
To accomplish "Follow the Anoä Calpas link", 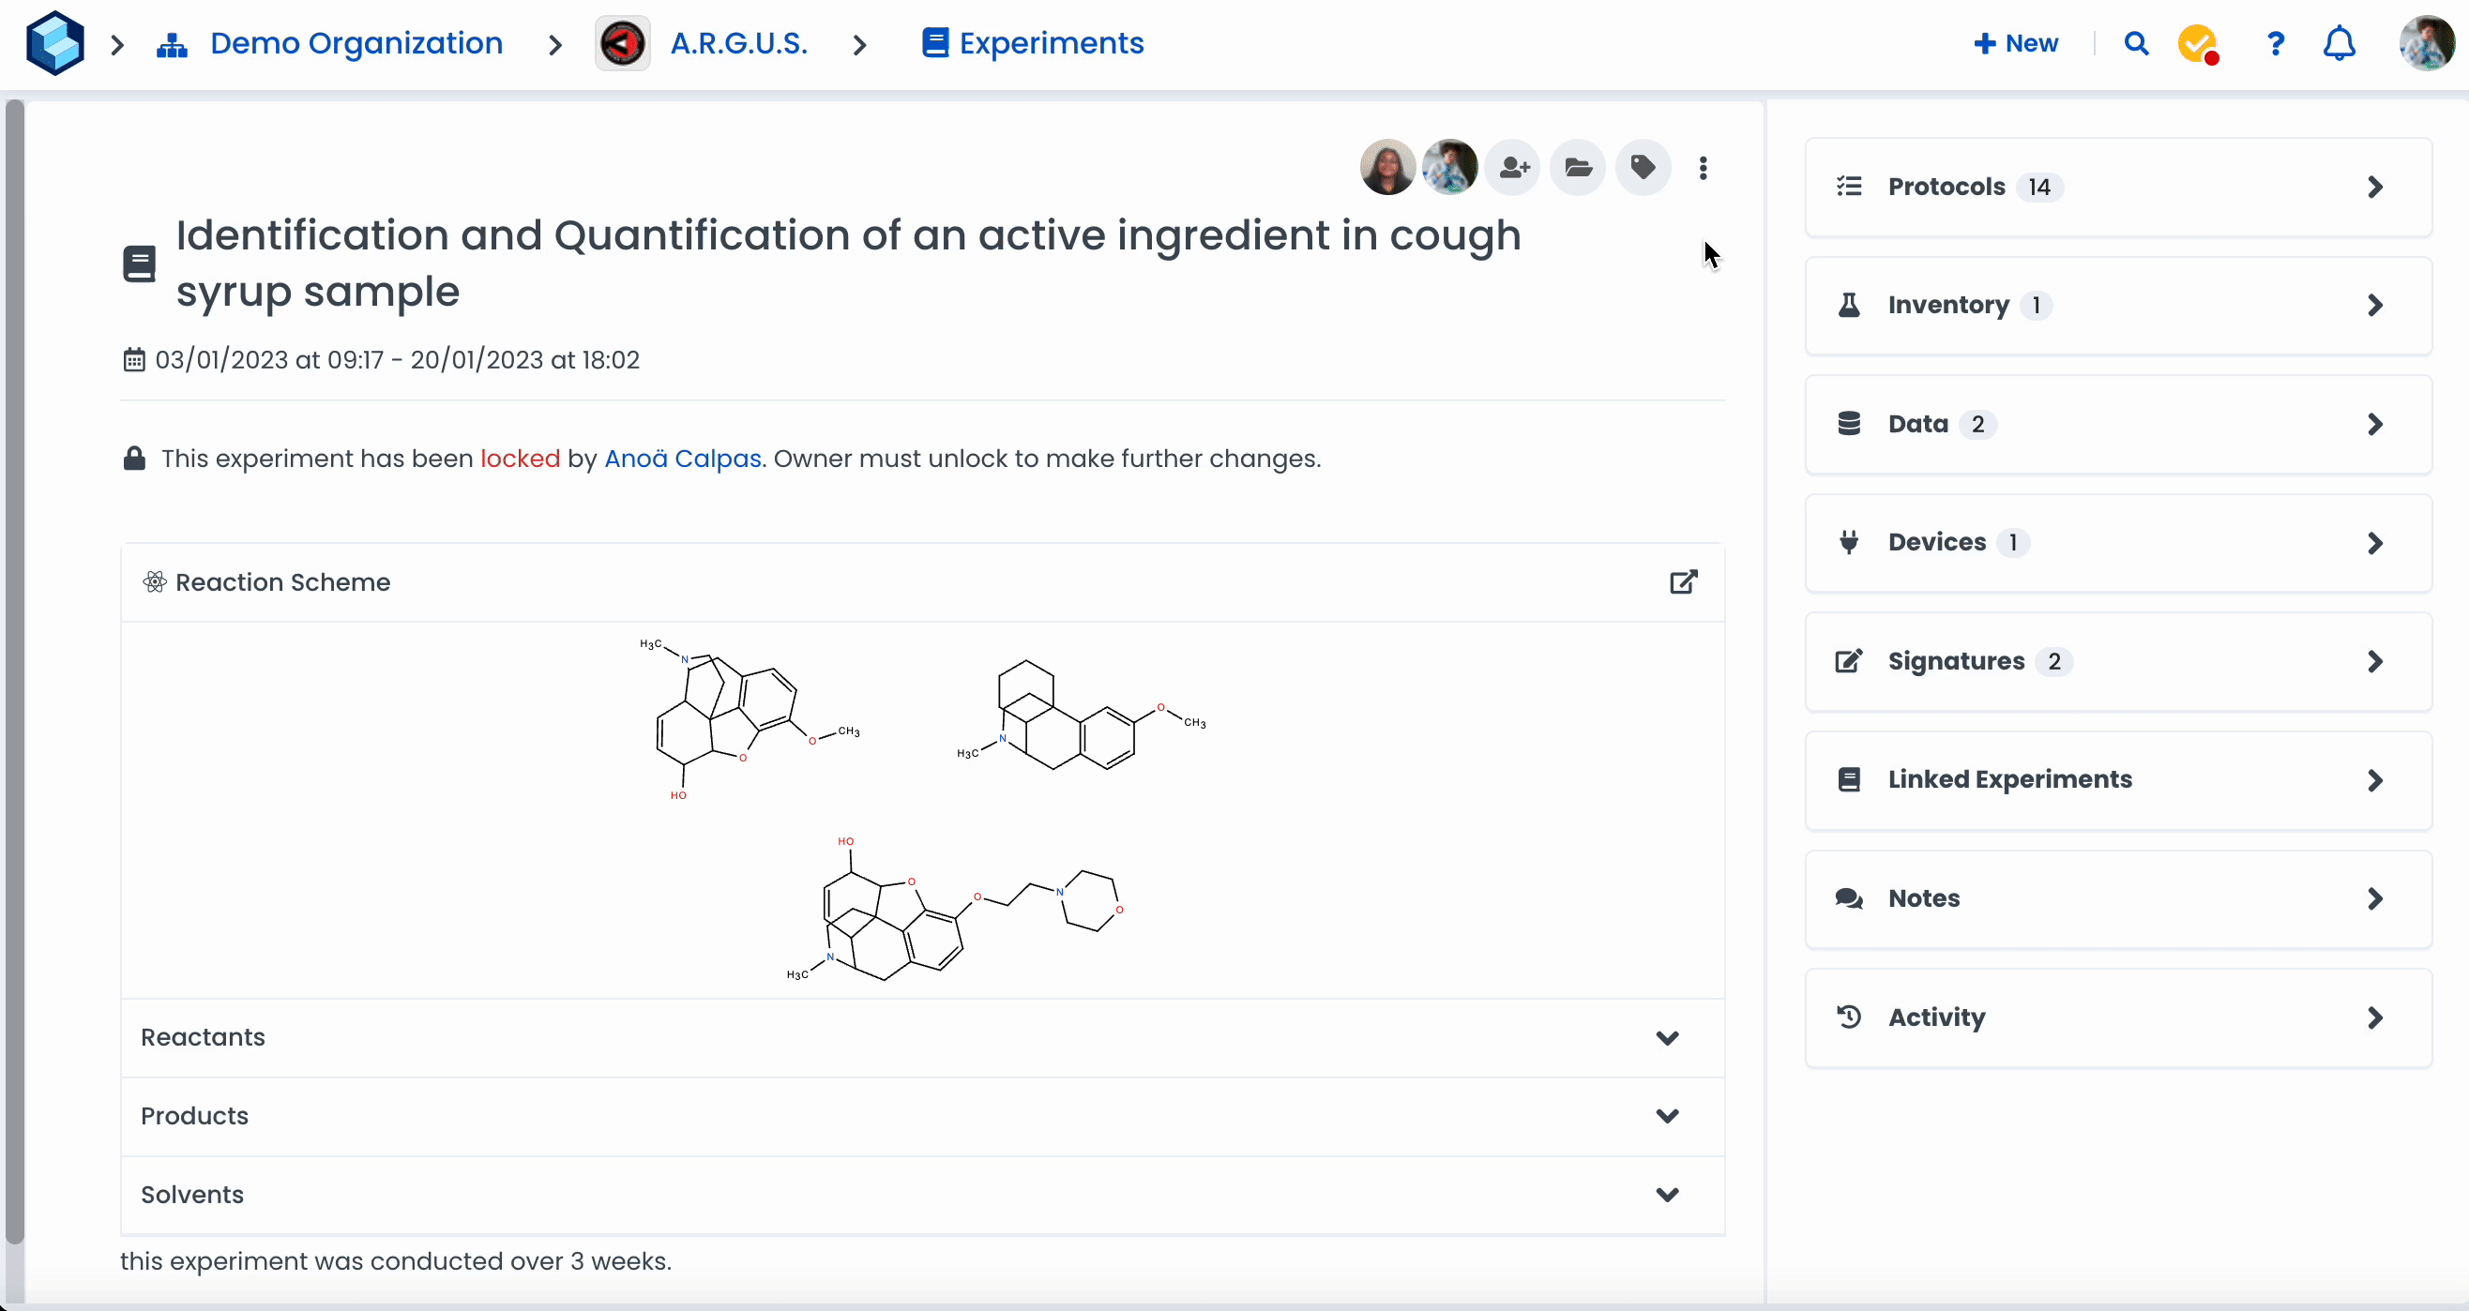I will 682,458.
